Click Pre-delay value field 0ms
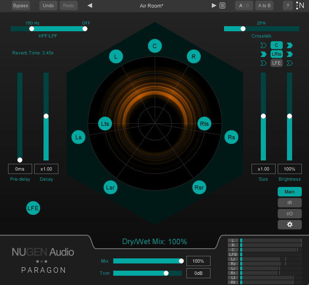The width and height of the screenshot is (309, 285). 20,169
